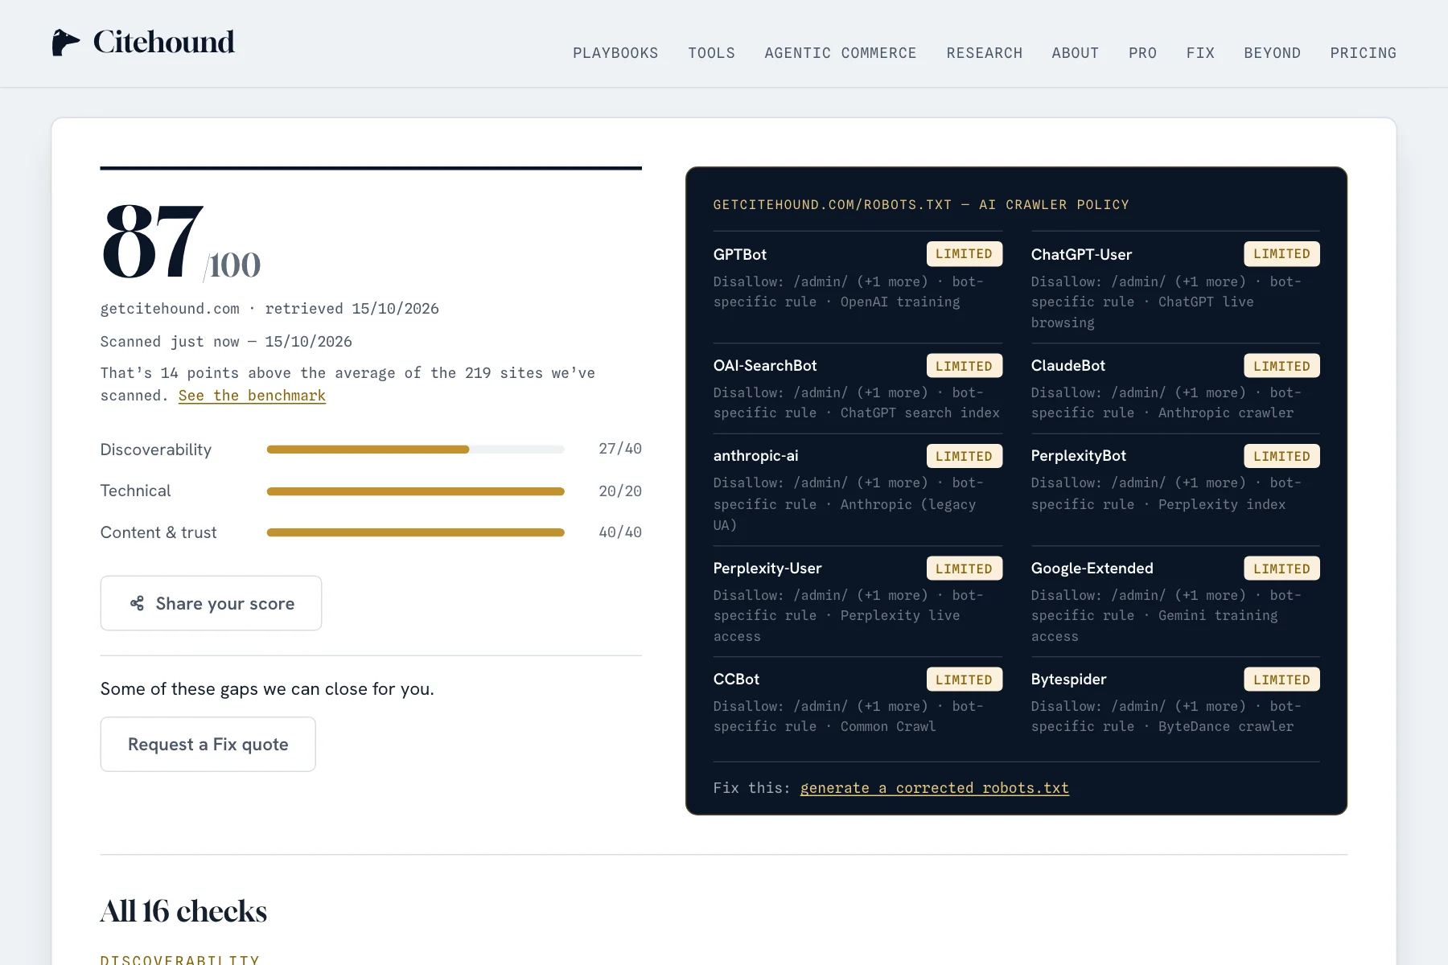Image resolution: width=1448 pixels, height=965 pixels.
Task: Open the Playbooks menu item
Action: [x=615, y=53]
